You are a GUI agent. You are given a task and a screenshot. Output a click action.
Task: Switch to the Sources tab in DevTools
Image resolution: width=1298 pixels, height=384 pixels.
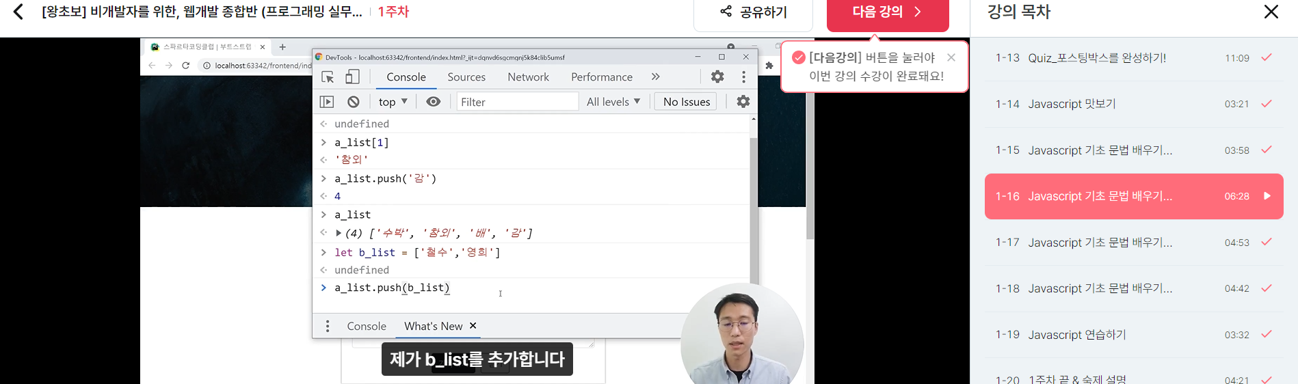pos(466,77)
